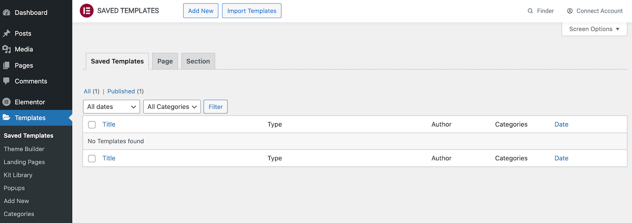Click the Import Templates button
The width and height of the screenshot is (632, 223).
[x=252, y=11]
